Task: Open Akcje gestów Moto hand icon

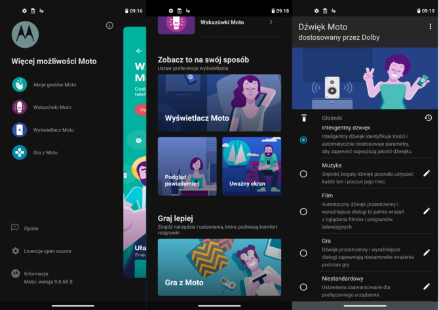Action: 19,84
